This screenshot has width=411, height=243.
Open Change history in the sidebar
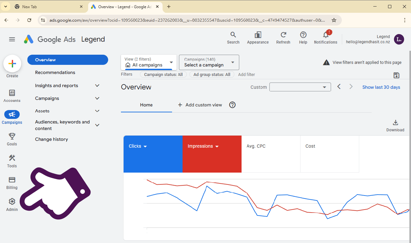click(51, 139)
